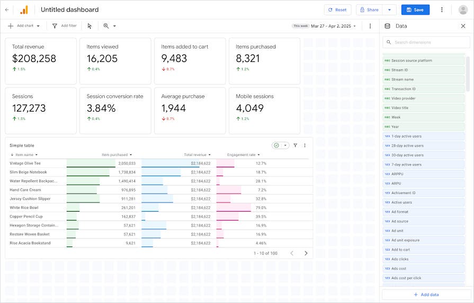Click the Reset button
This screenshot has height=303, width=474.
pyautogui.click(x=337, y=10)
